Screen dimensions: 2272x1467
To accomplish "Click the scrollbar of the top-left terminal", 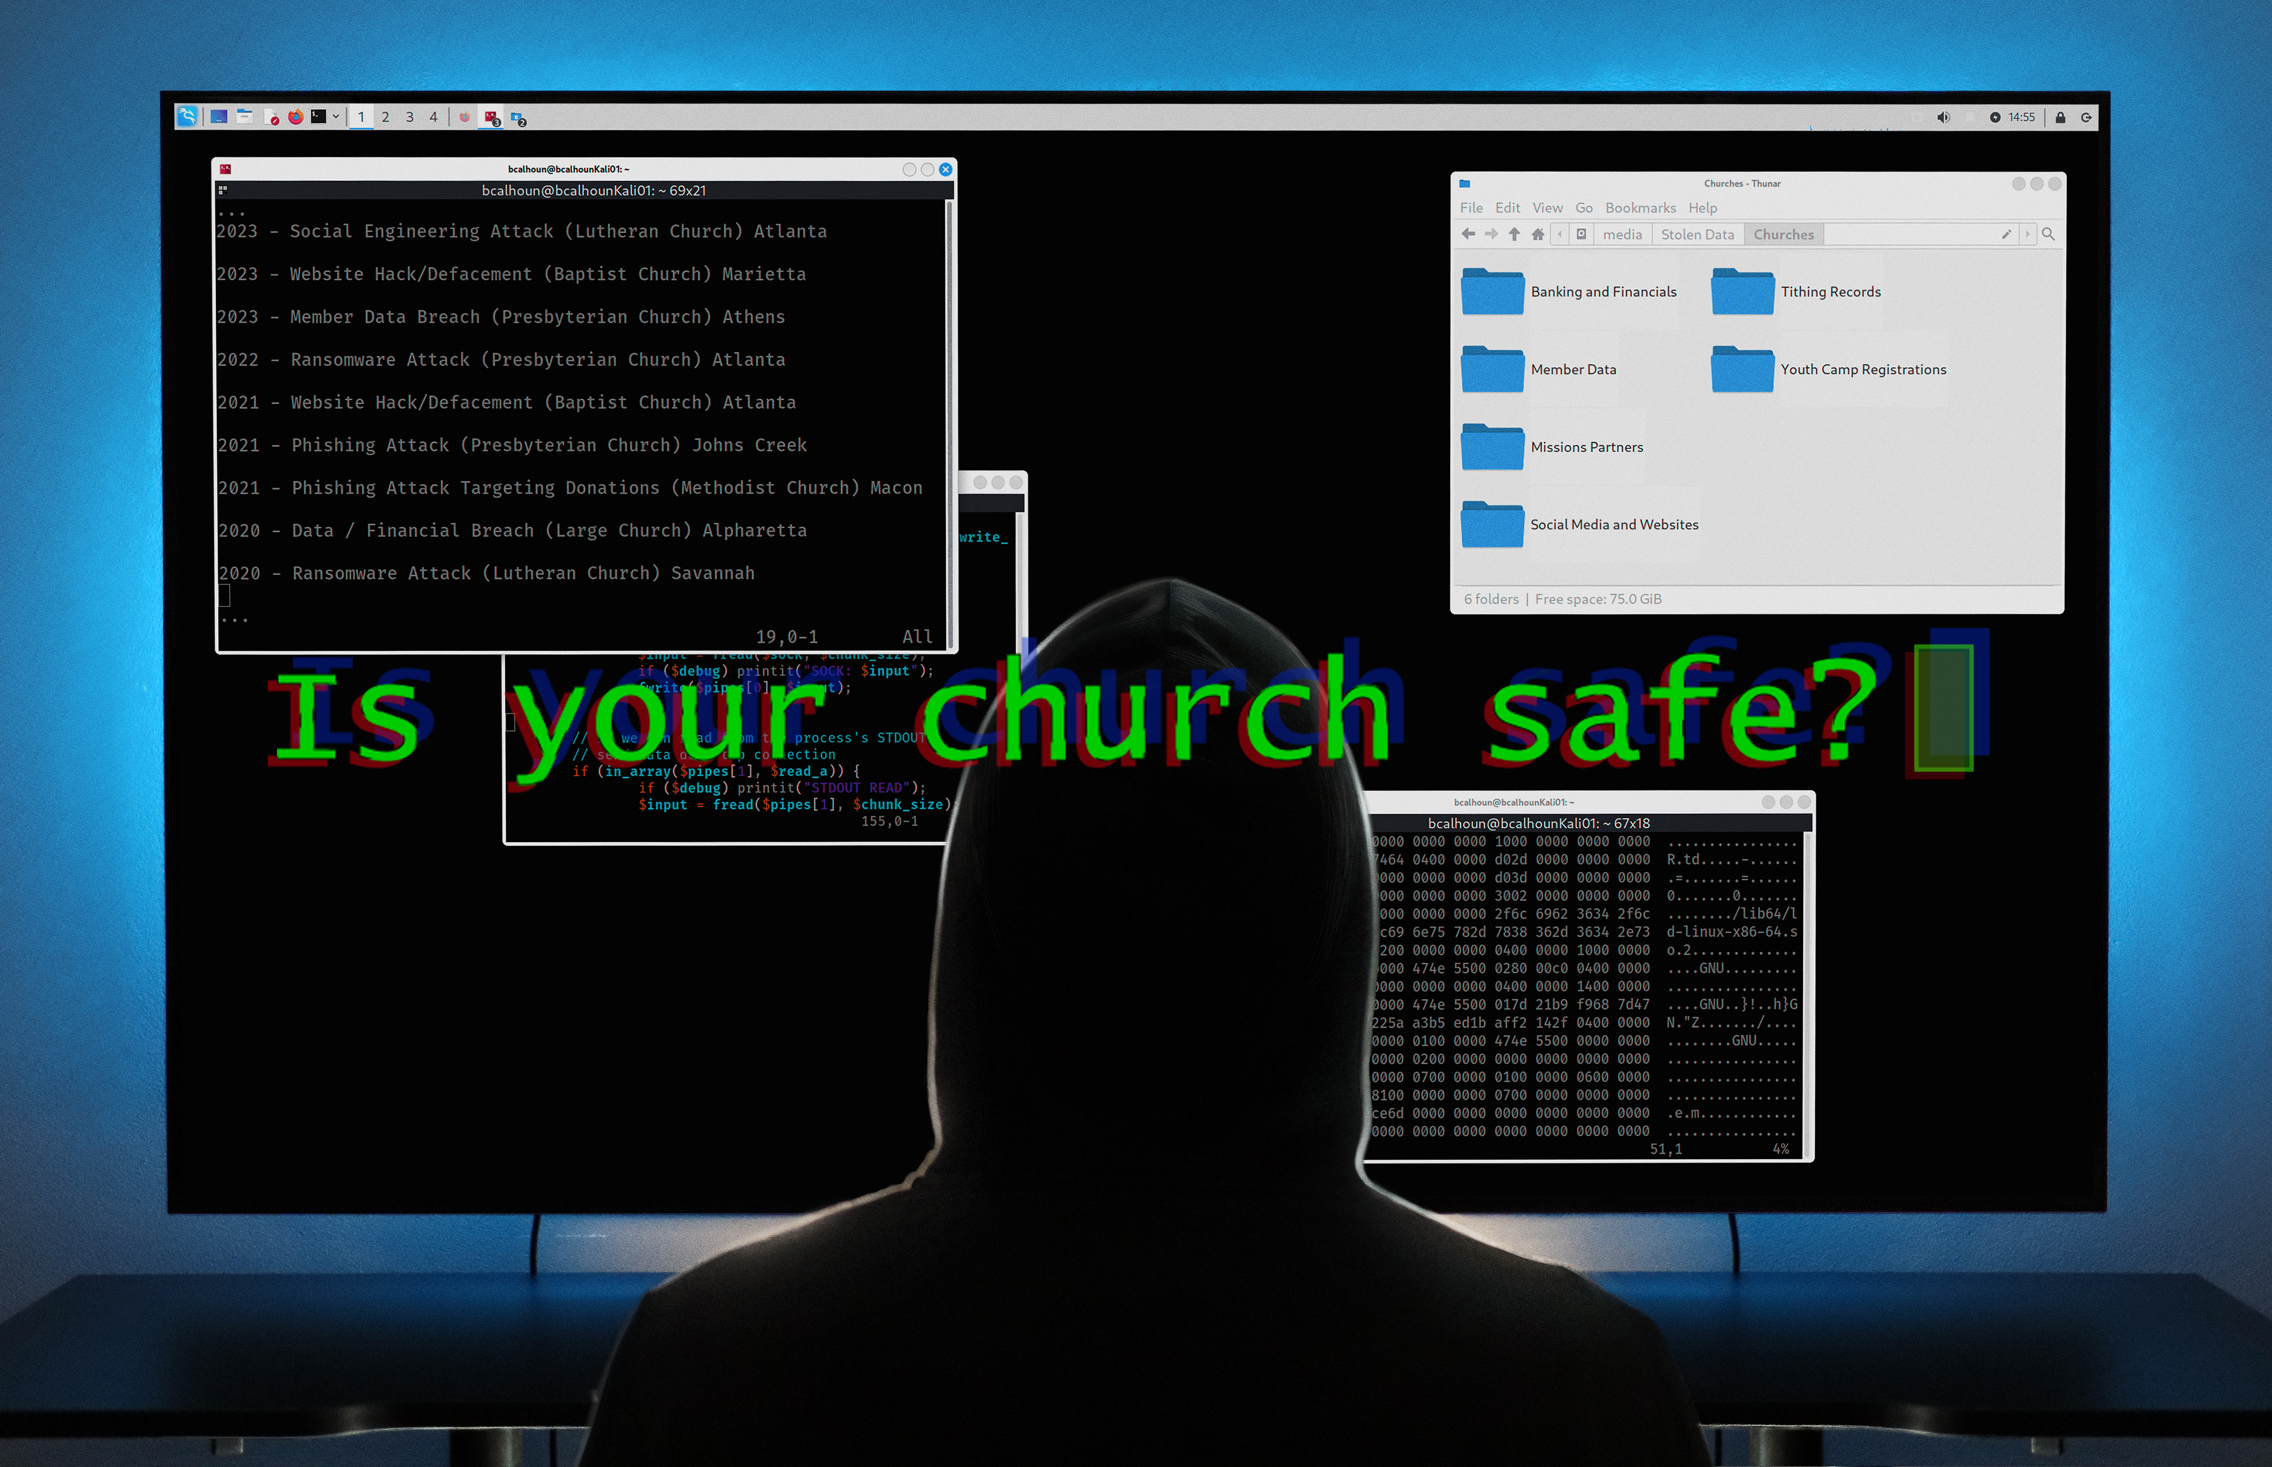I will click(x=949, y=425).
